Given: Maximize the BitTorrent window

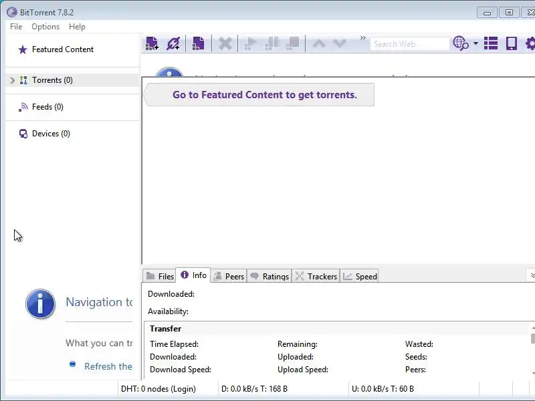Looking at the screenshot, I should [509, 13].
